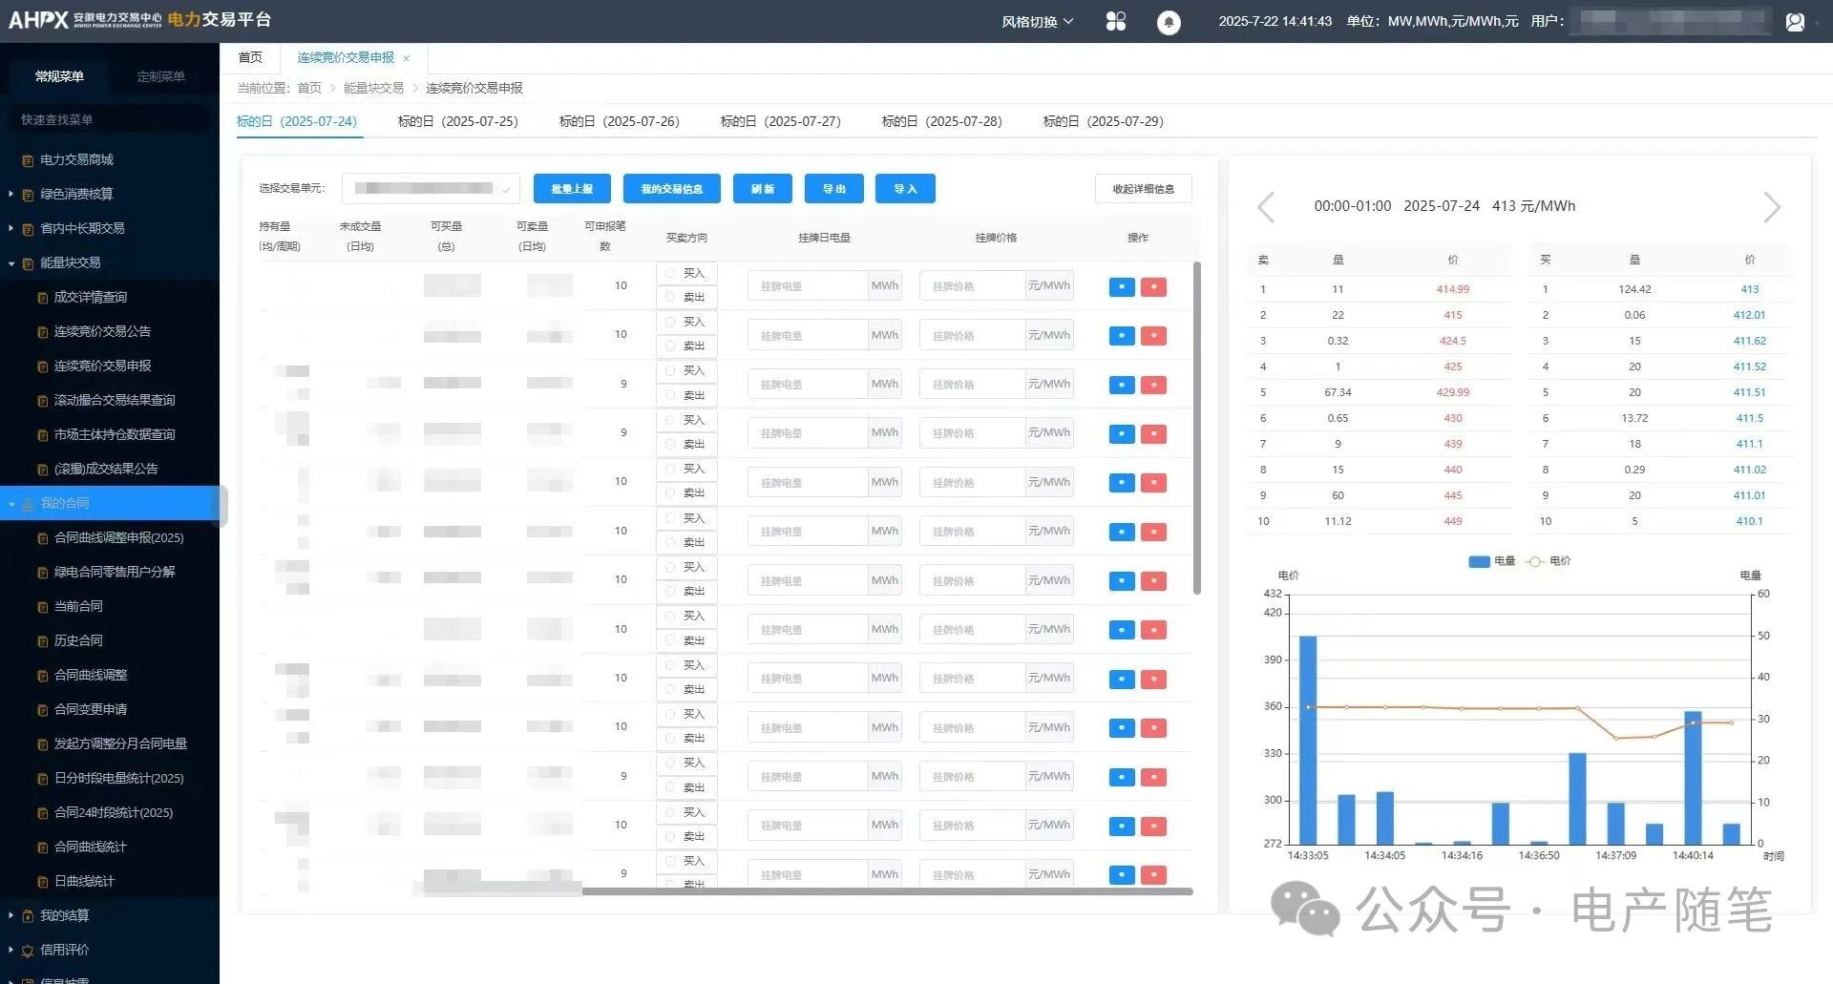
Task: Click the 收起详细信息 button
Action: coord(1143,189)
